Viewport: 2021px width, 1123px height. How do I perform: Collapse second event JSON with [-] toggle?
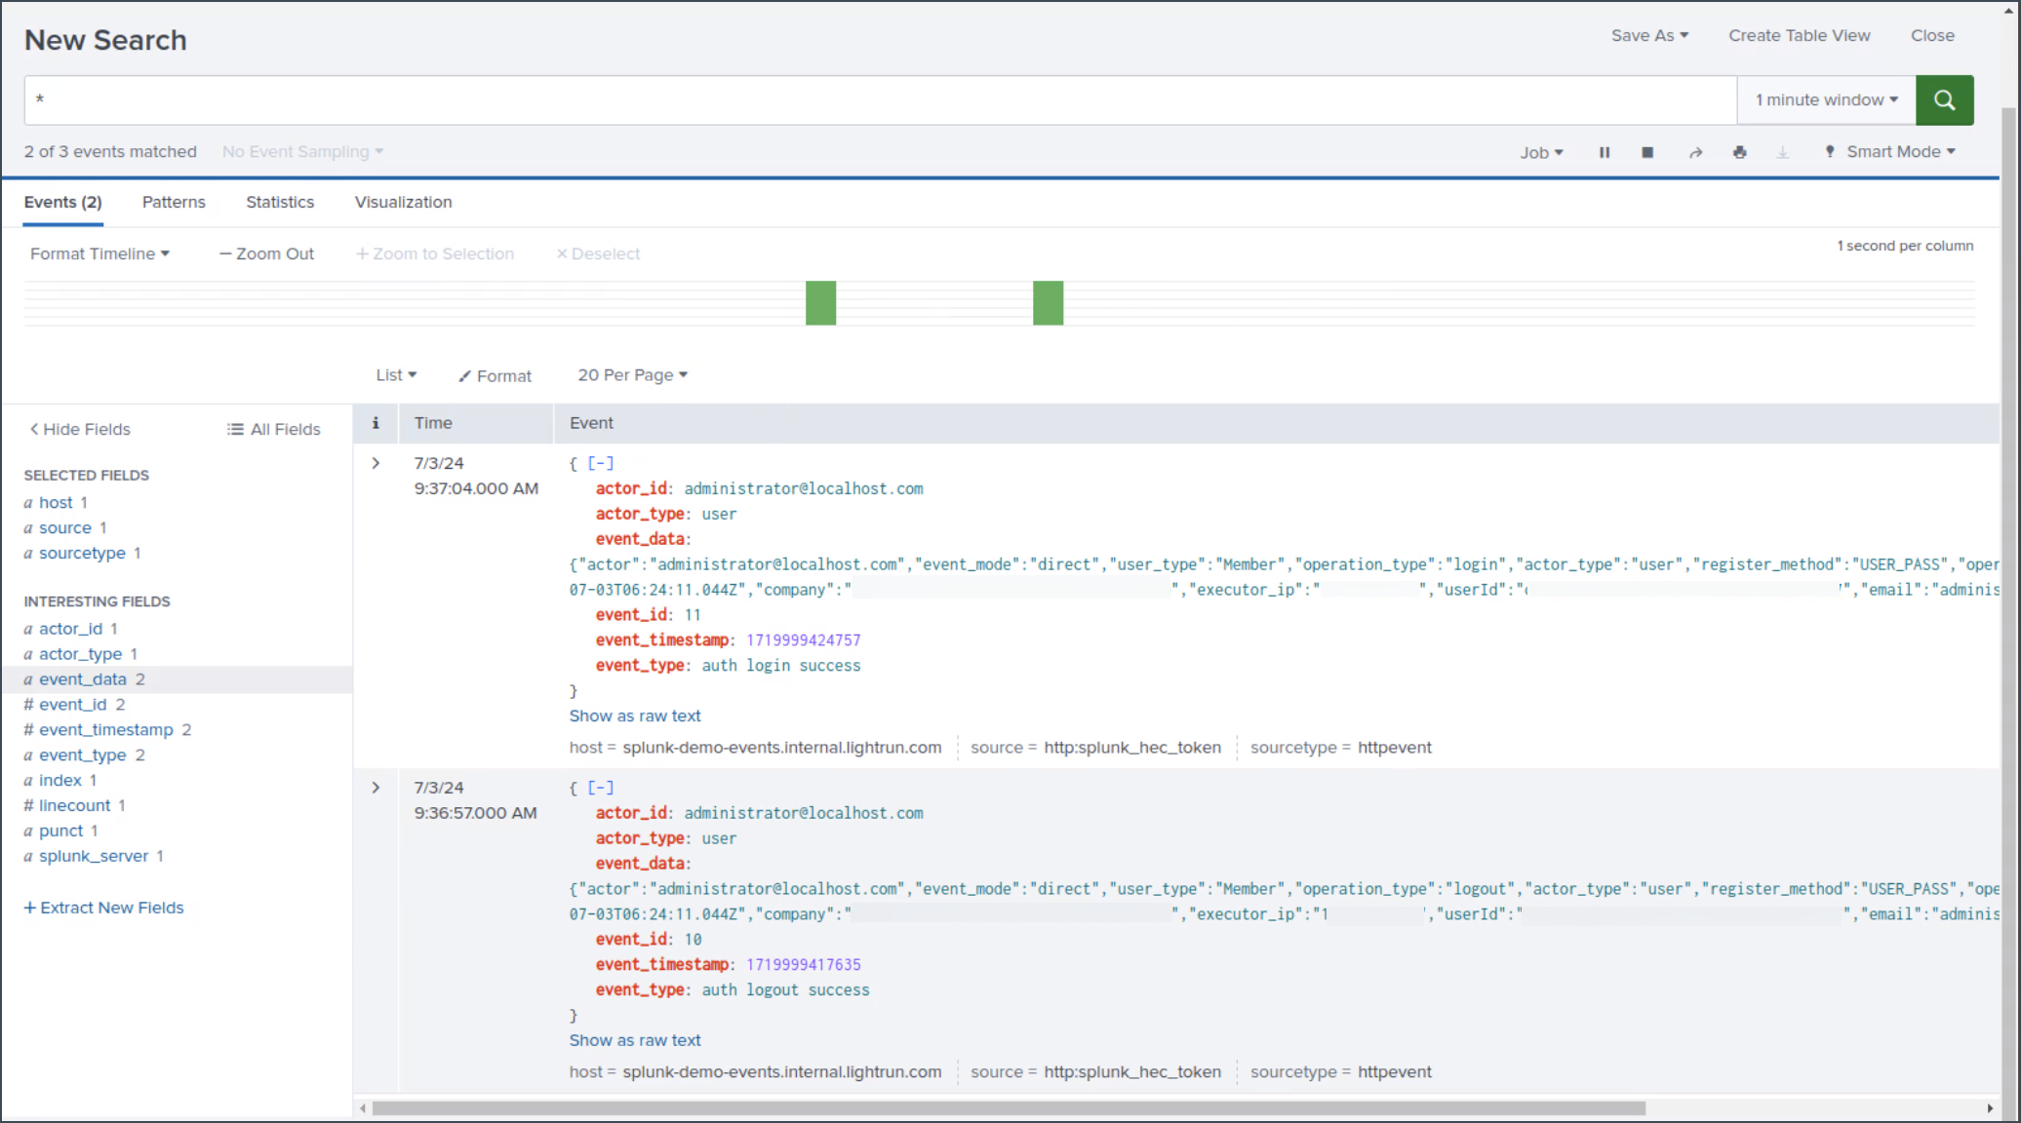point(601,788)
